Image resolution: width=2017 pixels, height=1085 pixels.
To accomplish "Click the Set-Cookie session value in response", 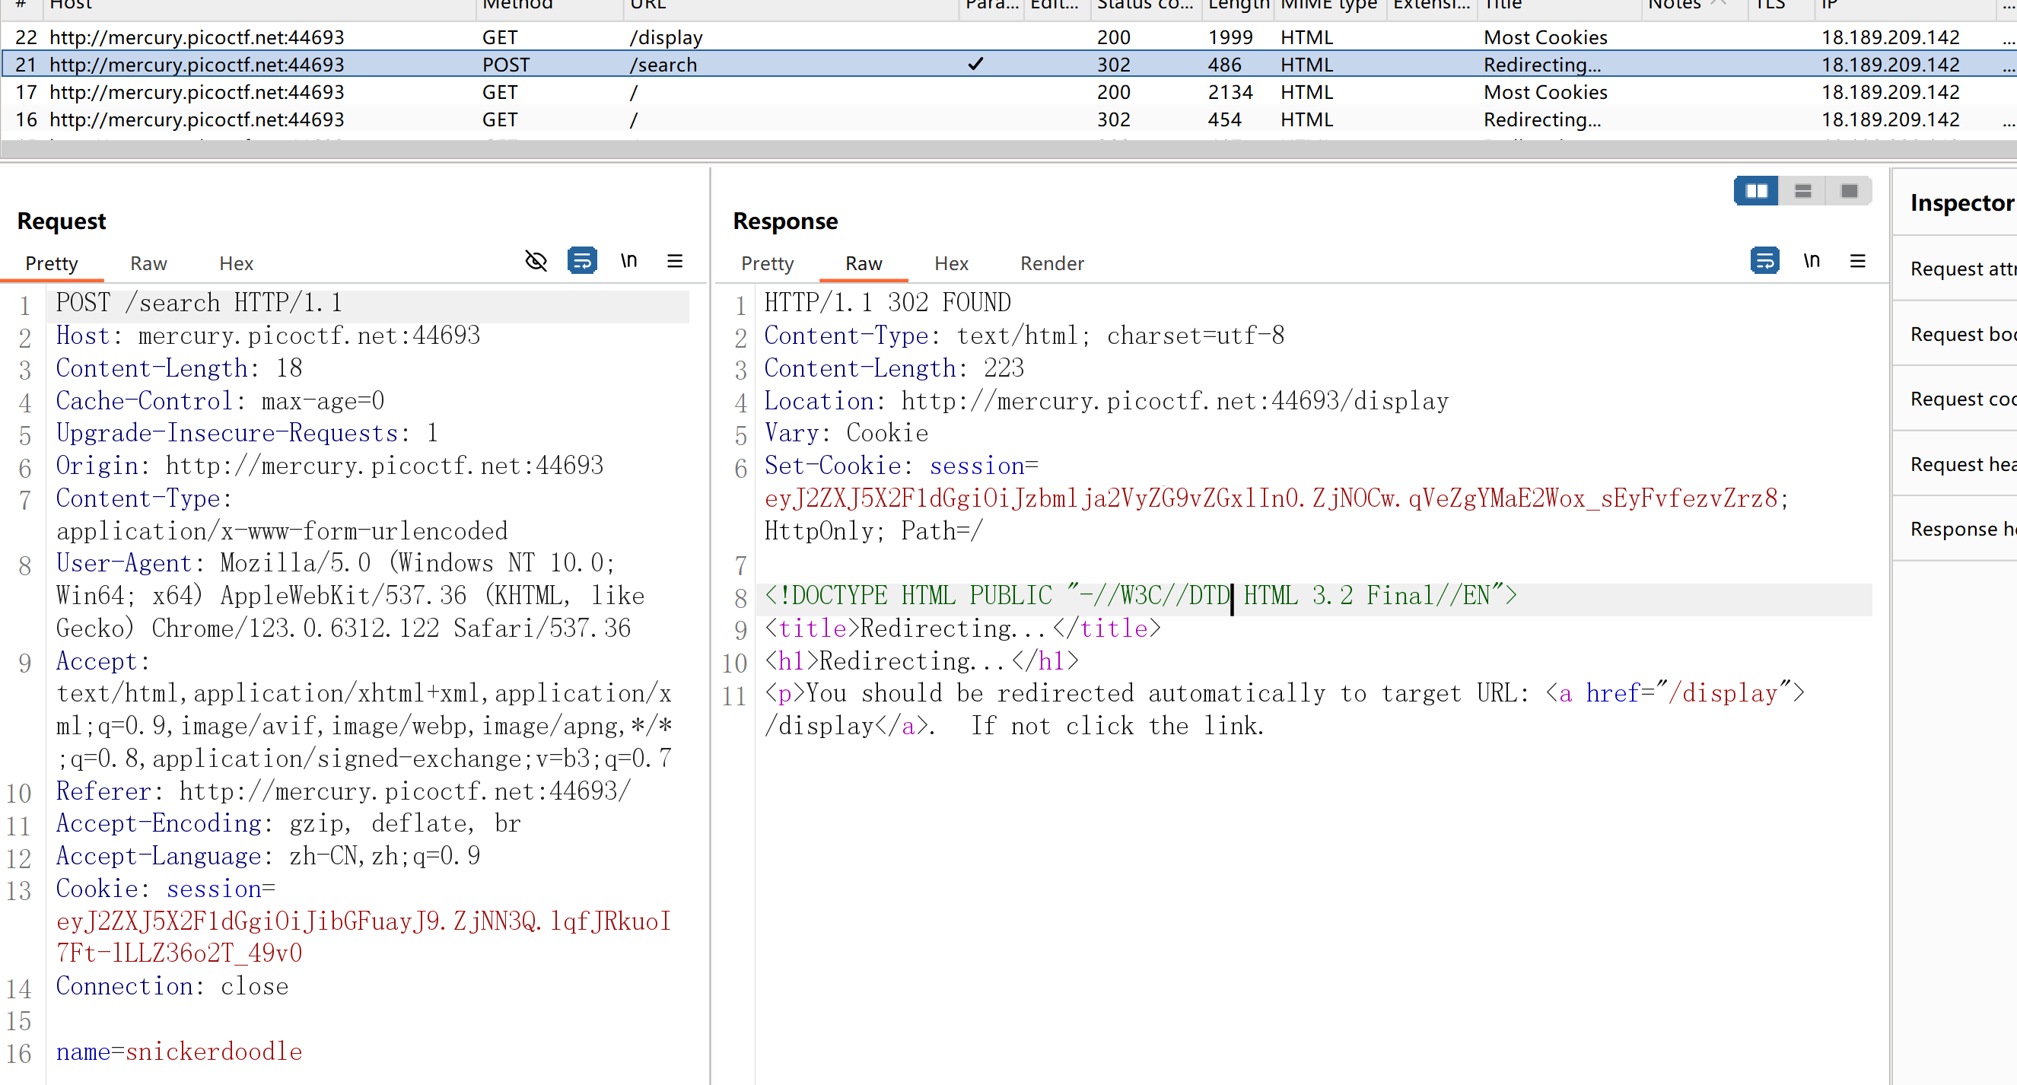I will coord(1271,498).
